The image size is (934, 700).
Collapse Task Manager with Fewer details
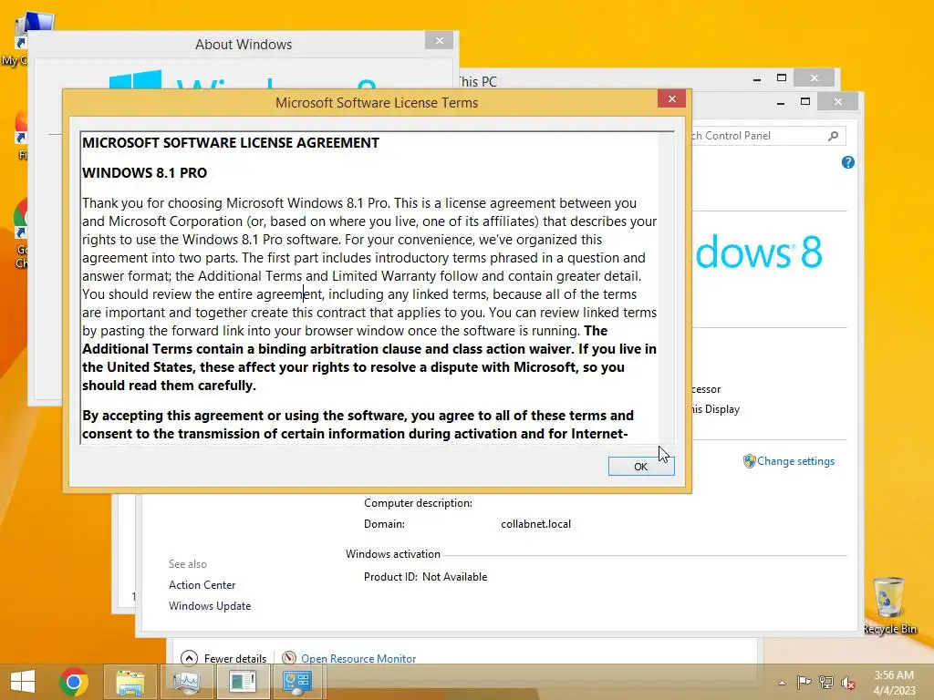pos(223,658)
